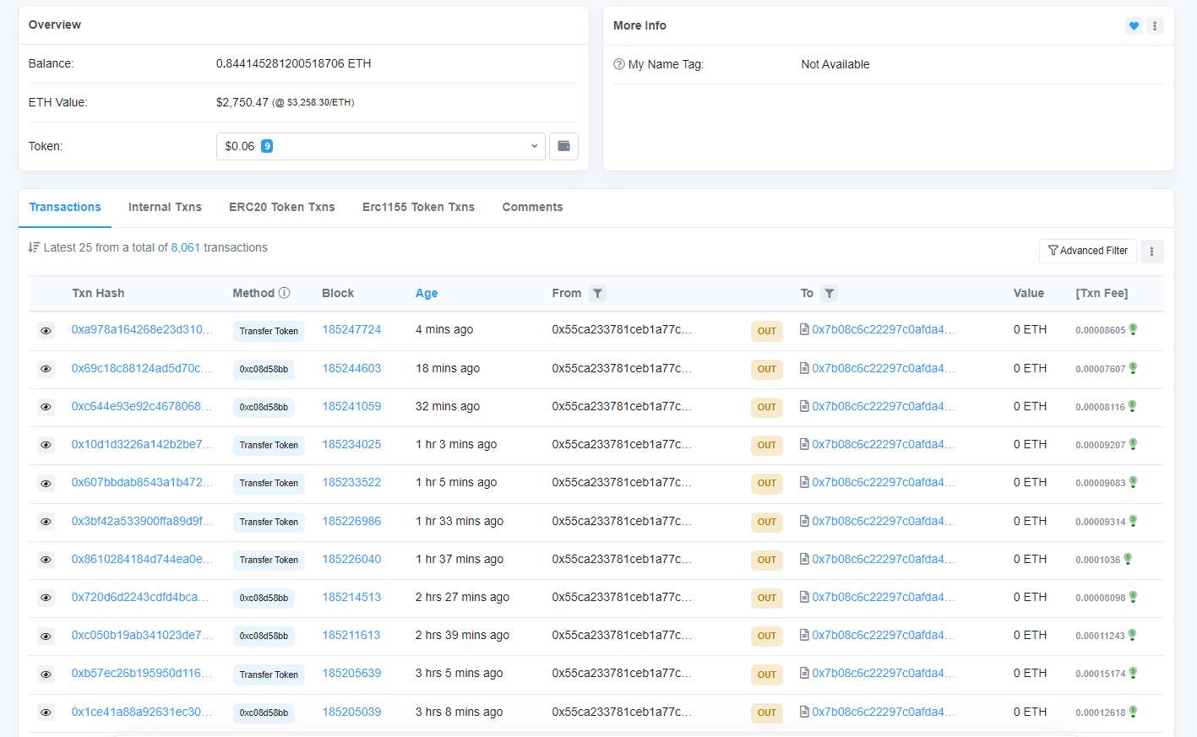Screen dimensions: 1197x737
Task: Open More Info vertical dots menu
Action: pos(1155,26)
